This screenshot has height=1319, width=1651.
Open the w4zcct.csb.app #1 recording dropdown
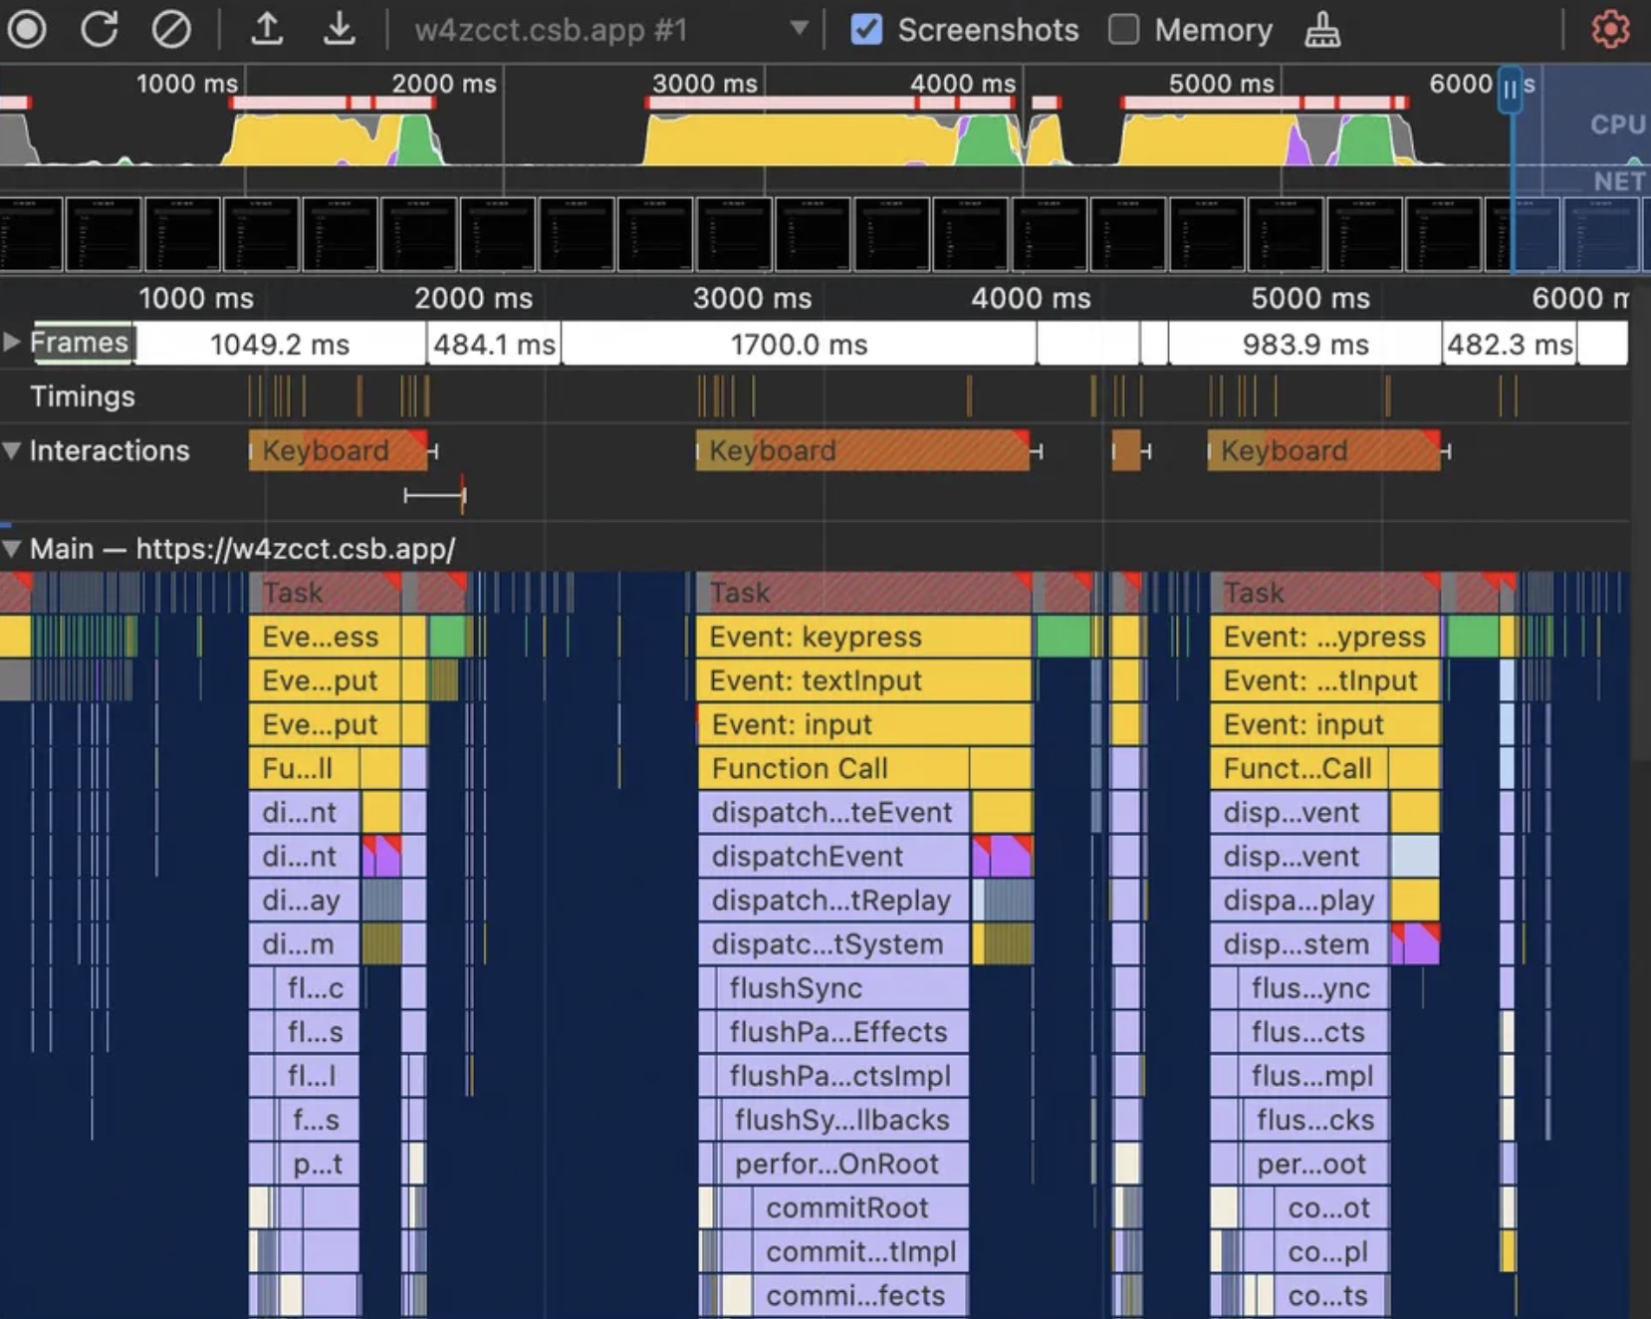798,29
